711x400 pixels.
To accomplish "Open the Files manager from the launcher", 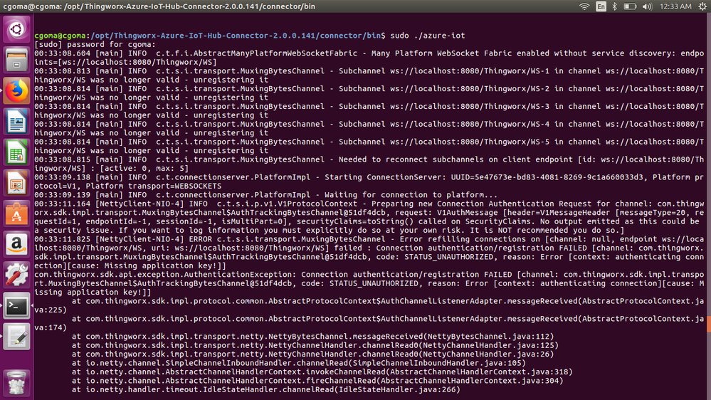I will point(16,60).
